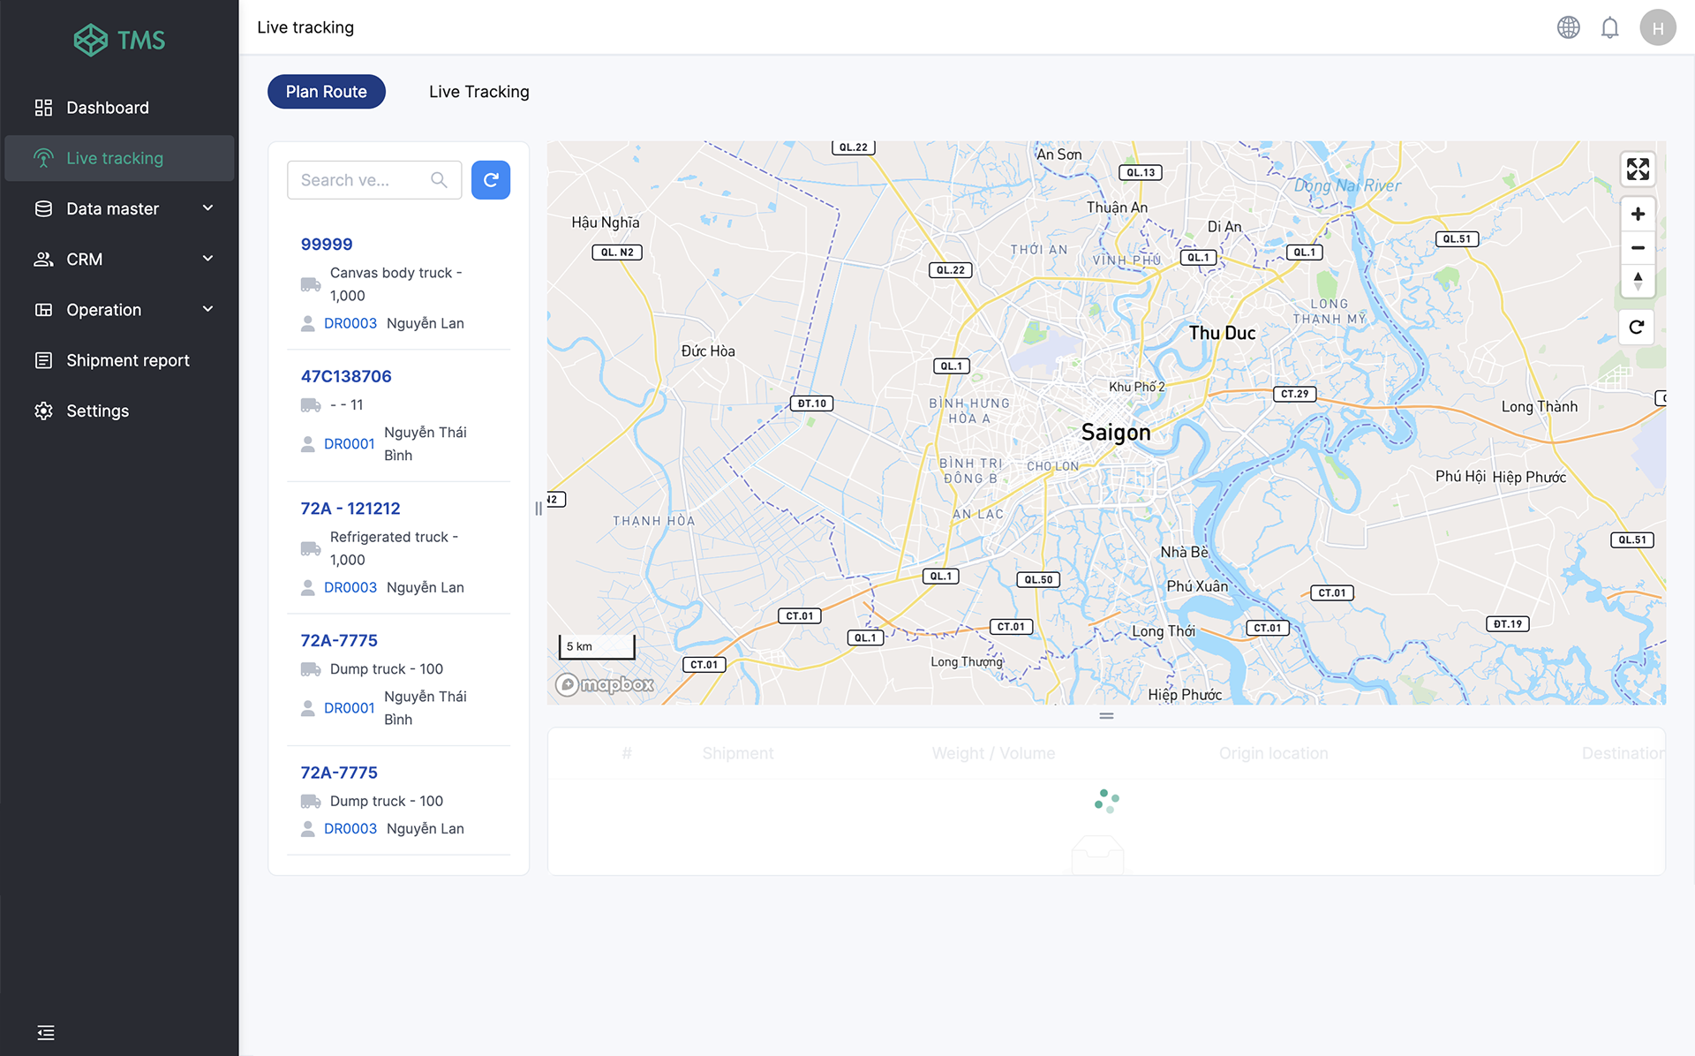Select Plan Route tab
Screen dimensions: 1695x1056
326,91
